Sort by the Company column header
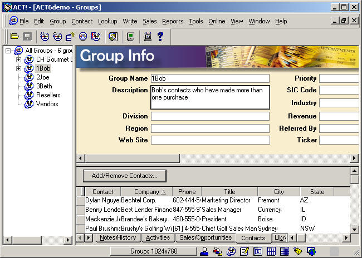 pos(147,192)
